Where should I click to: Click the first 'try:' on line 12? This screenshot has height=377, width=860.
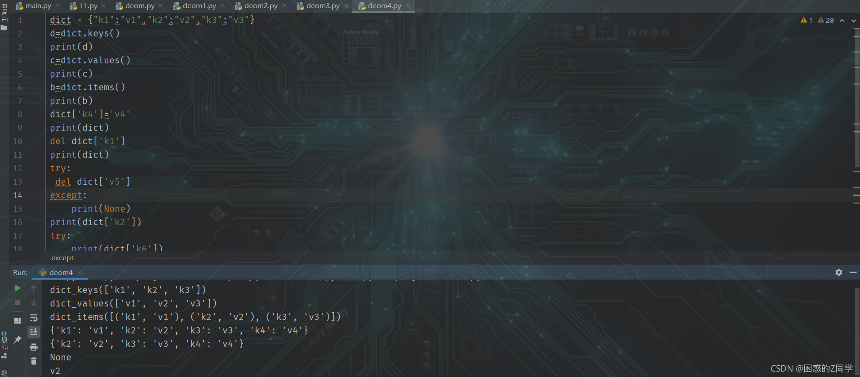[60, 169]
